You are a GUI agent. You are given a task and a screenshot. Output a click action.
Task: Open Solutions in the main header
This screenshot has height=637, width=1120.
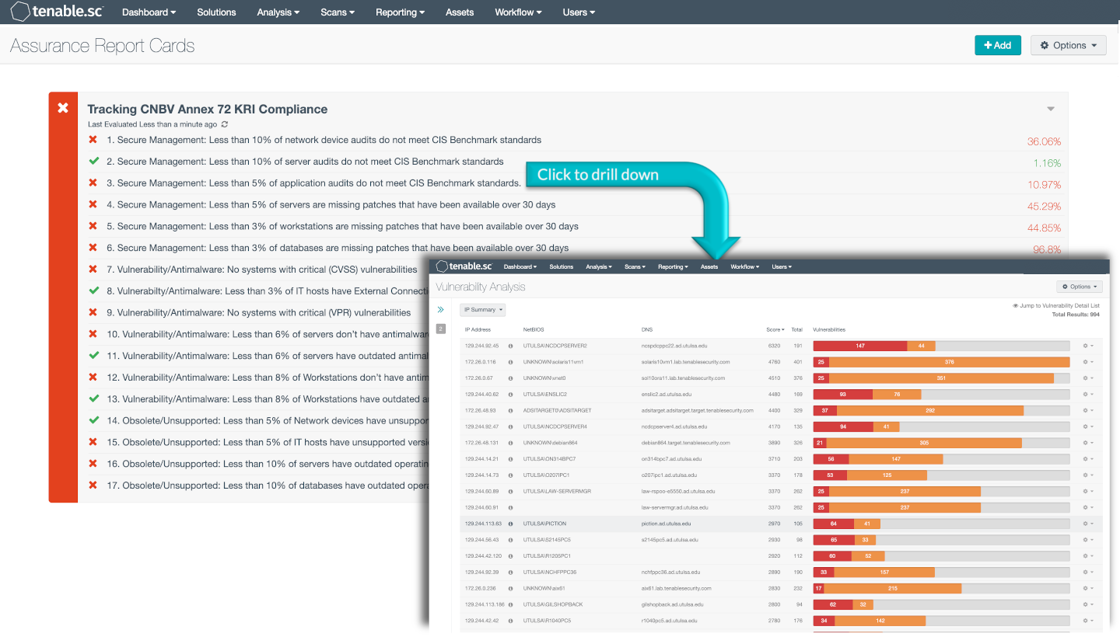(216, 12)
